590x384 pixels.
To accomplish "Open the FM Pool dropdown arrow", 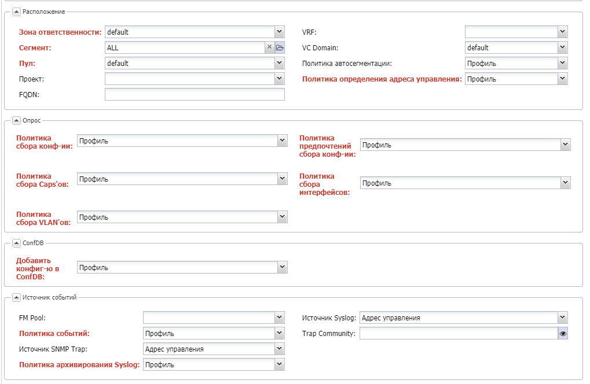I will [280, 317].
